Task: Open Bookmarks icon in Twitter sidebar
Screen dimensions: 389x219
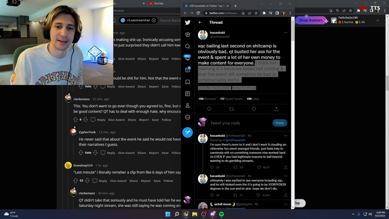Action: [x=188, y=82]
